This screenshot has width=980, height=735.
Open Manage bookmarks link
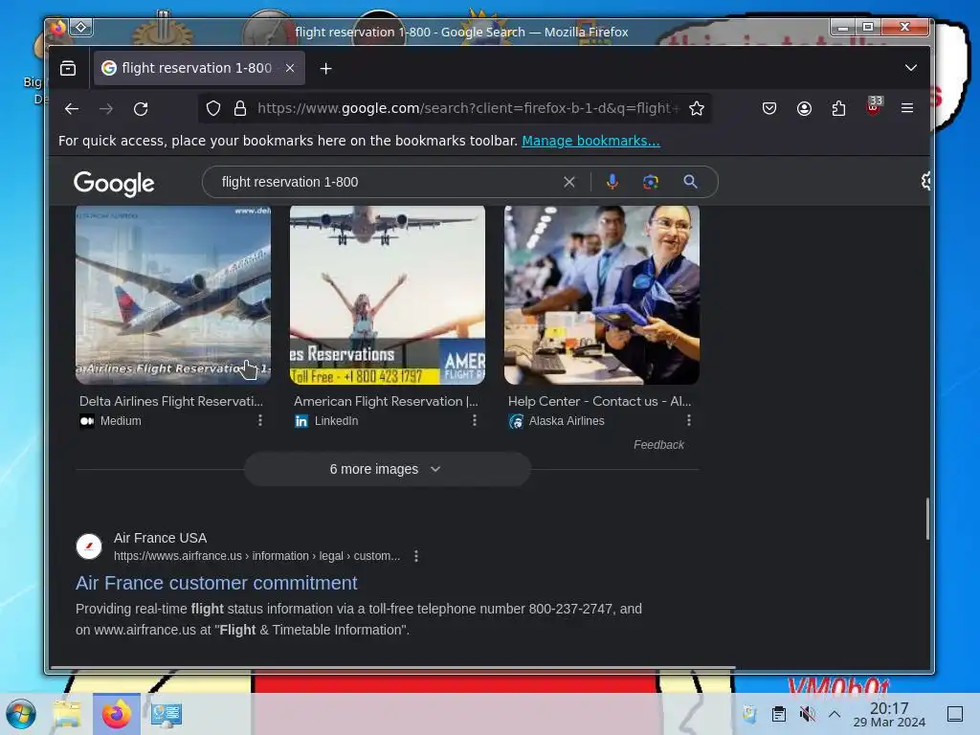(x=590, y=141)
